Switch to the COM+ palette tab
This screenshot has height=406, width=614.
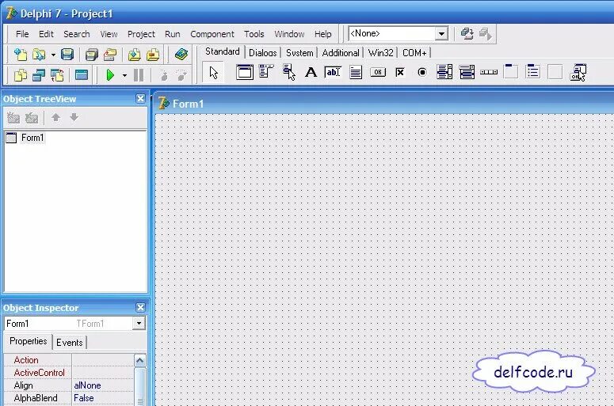414,53
